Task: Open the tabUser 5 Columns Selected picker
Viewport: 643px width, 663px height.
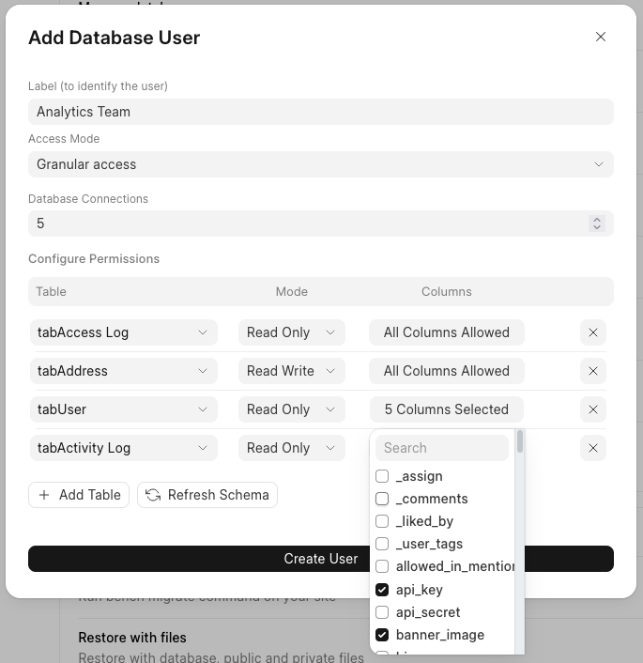Action: pos(446,409)
